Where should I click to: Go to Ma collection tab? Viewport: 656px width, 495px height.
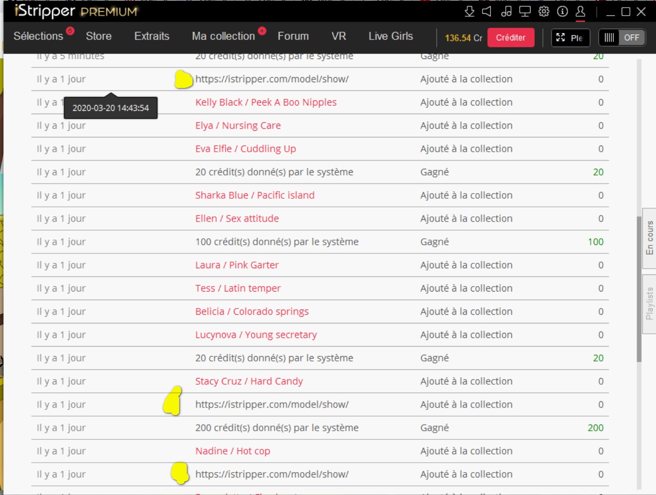coord(223,36)
